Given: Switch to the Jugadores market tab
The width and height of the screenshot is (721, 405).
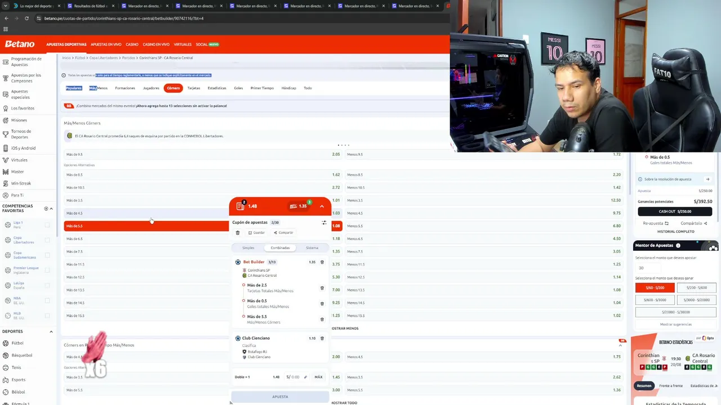Looking at the screenshot, I should pyautogui.click(x=151, y=88).
